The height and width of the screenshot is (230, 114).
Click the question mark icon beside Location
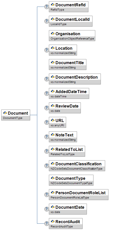coord(47,50)
